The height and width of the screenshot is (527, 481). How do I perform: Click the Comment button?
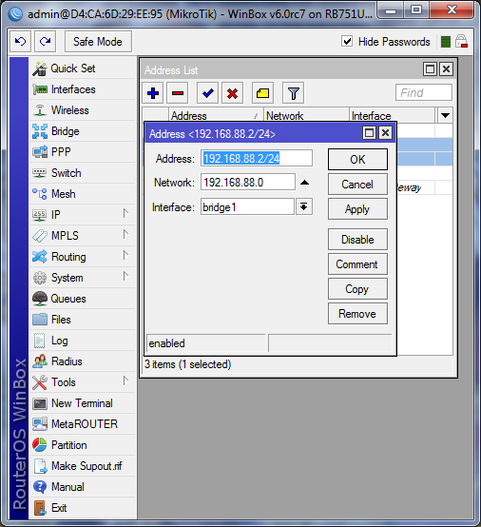tap(357, 264)
